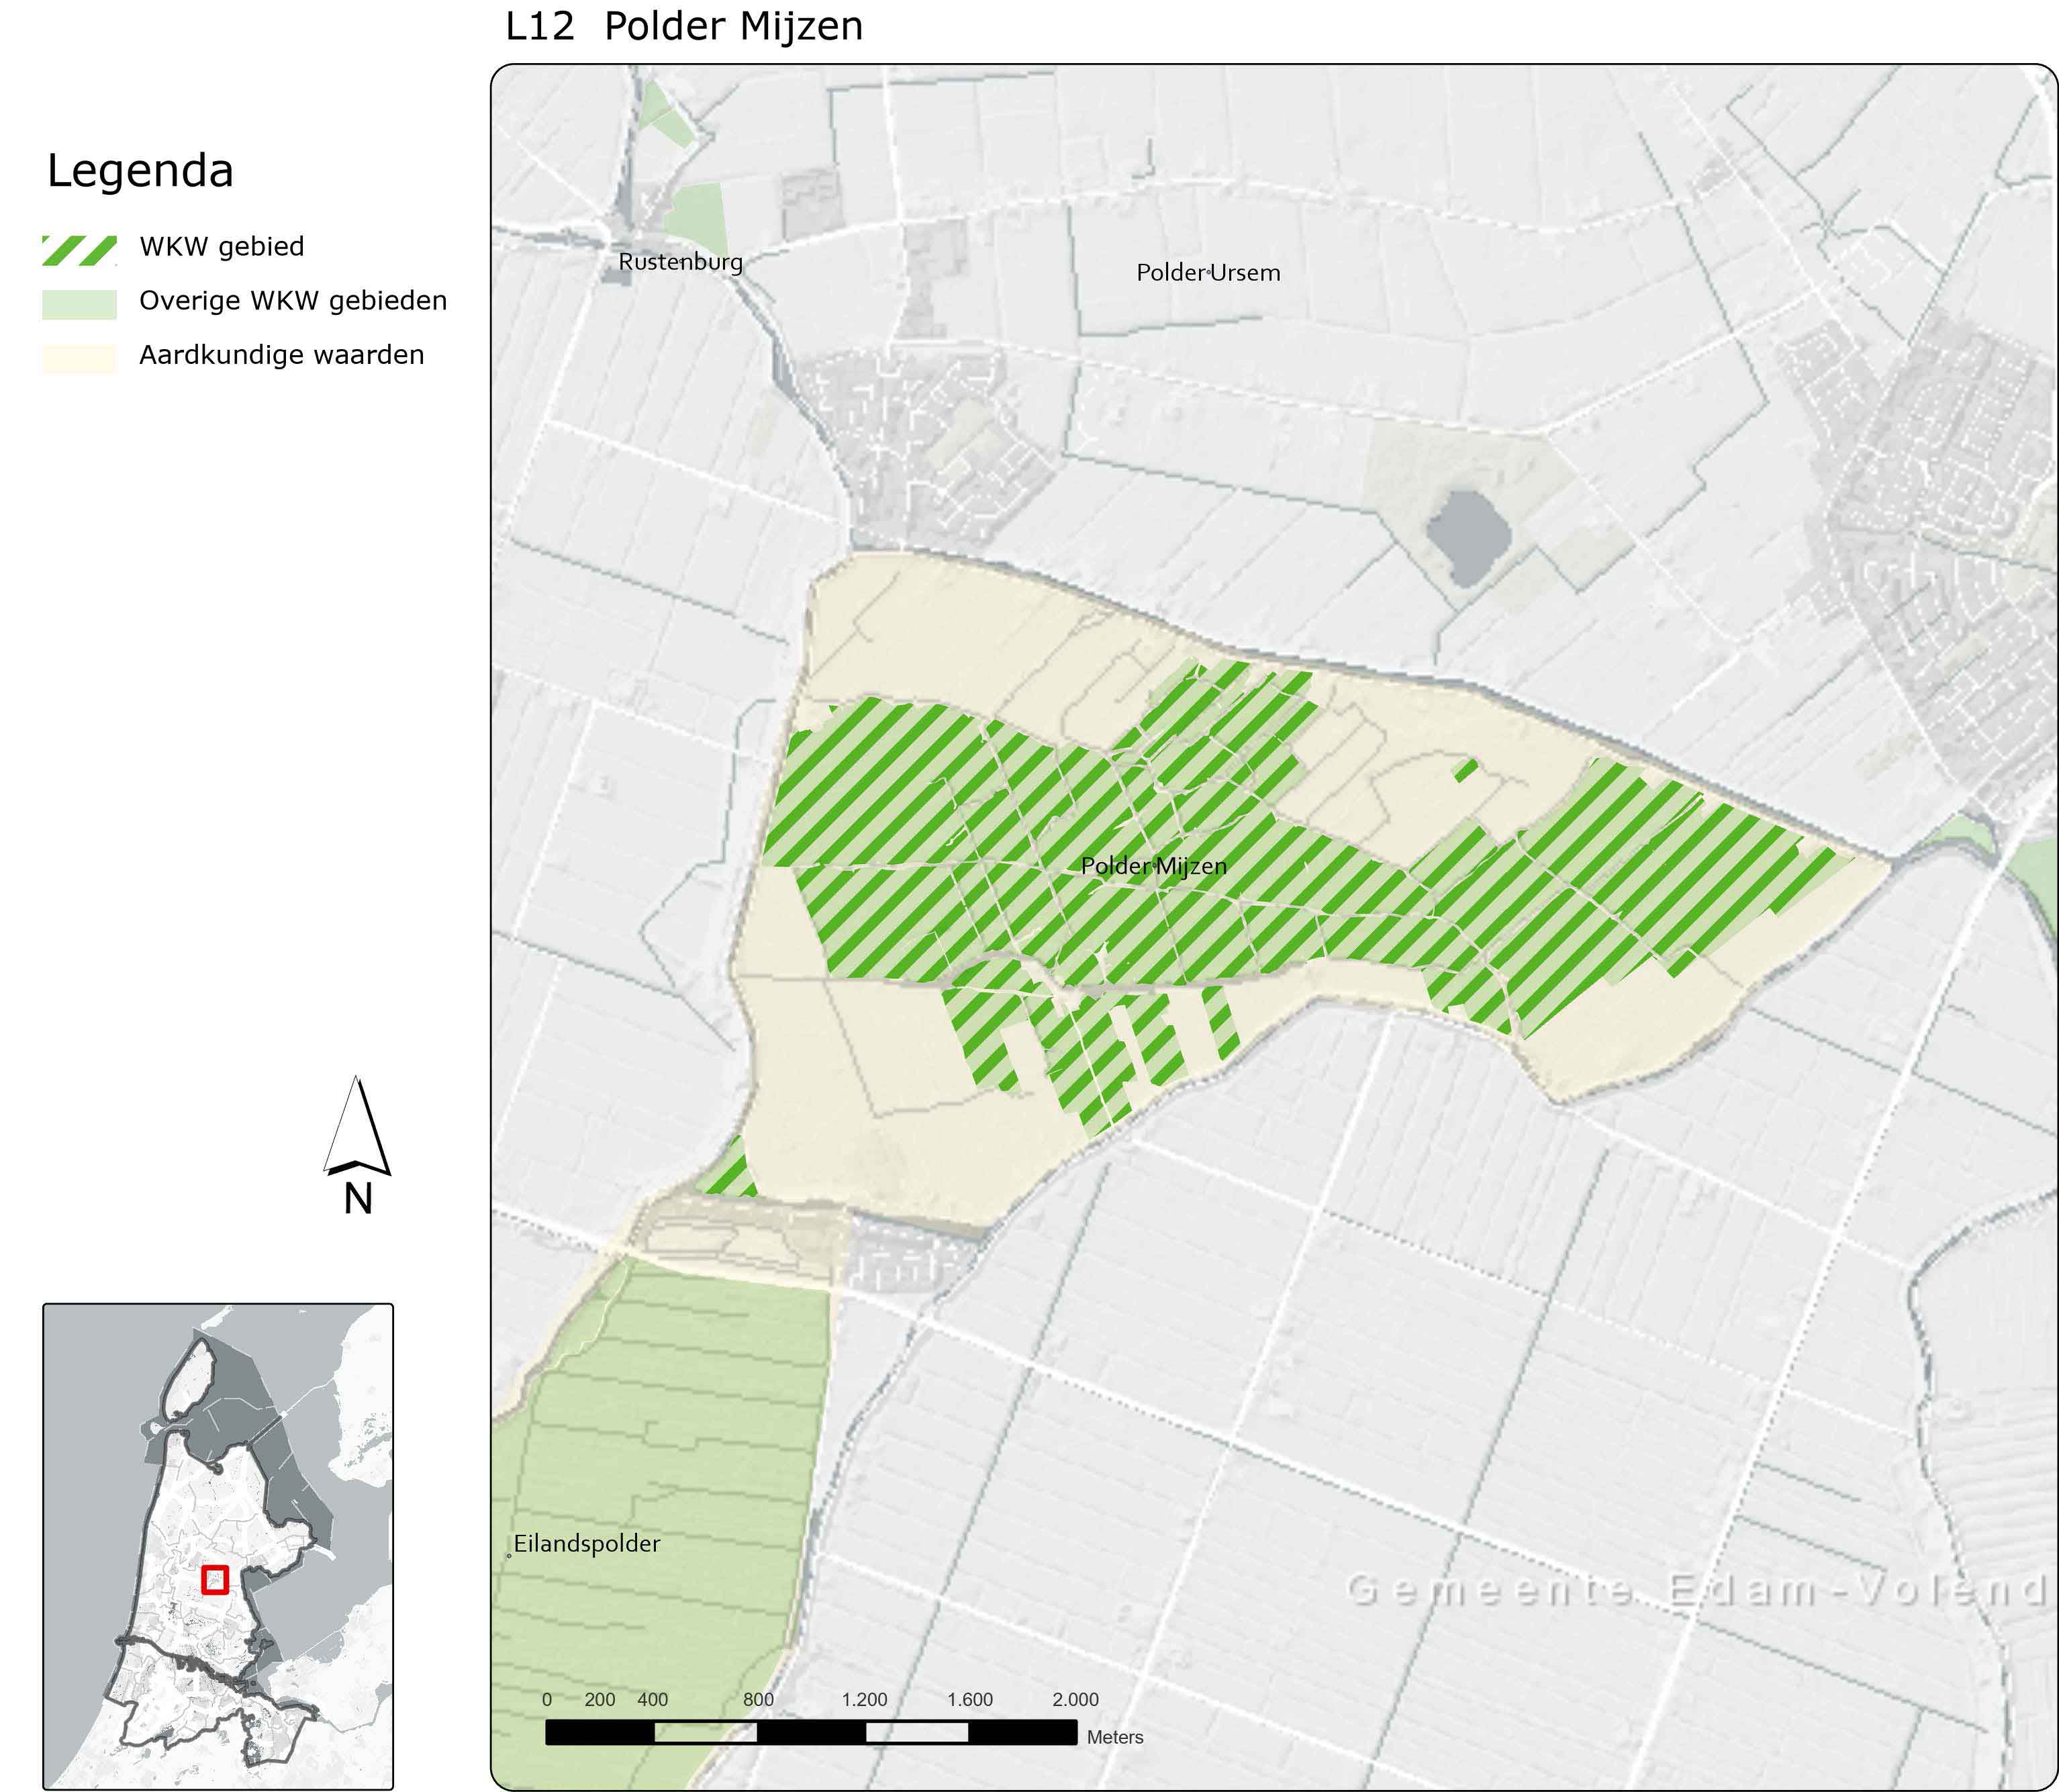
Task: Click the grey lake northeast of the polder
Action: pyautogui.click(x=1467, y=536)
